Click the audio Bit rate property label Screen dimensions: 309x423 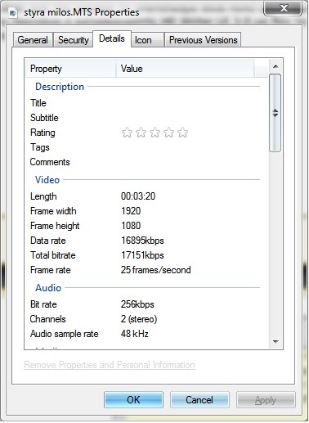[43, 304]
